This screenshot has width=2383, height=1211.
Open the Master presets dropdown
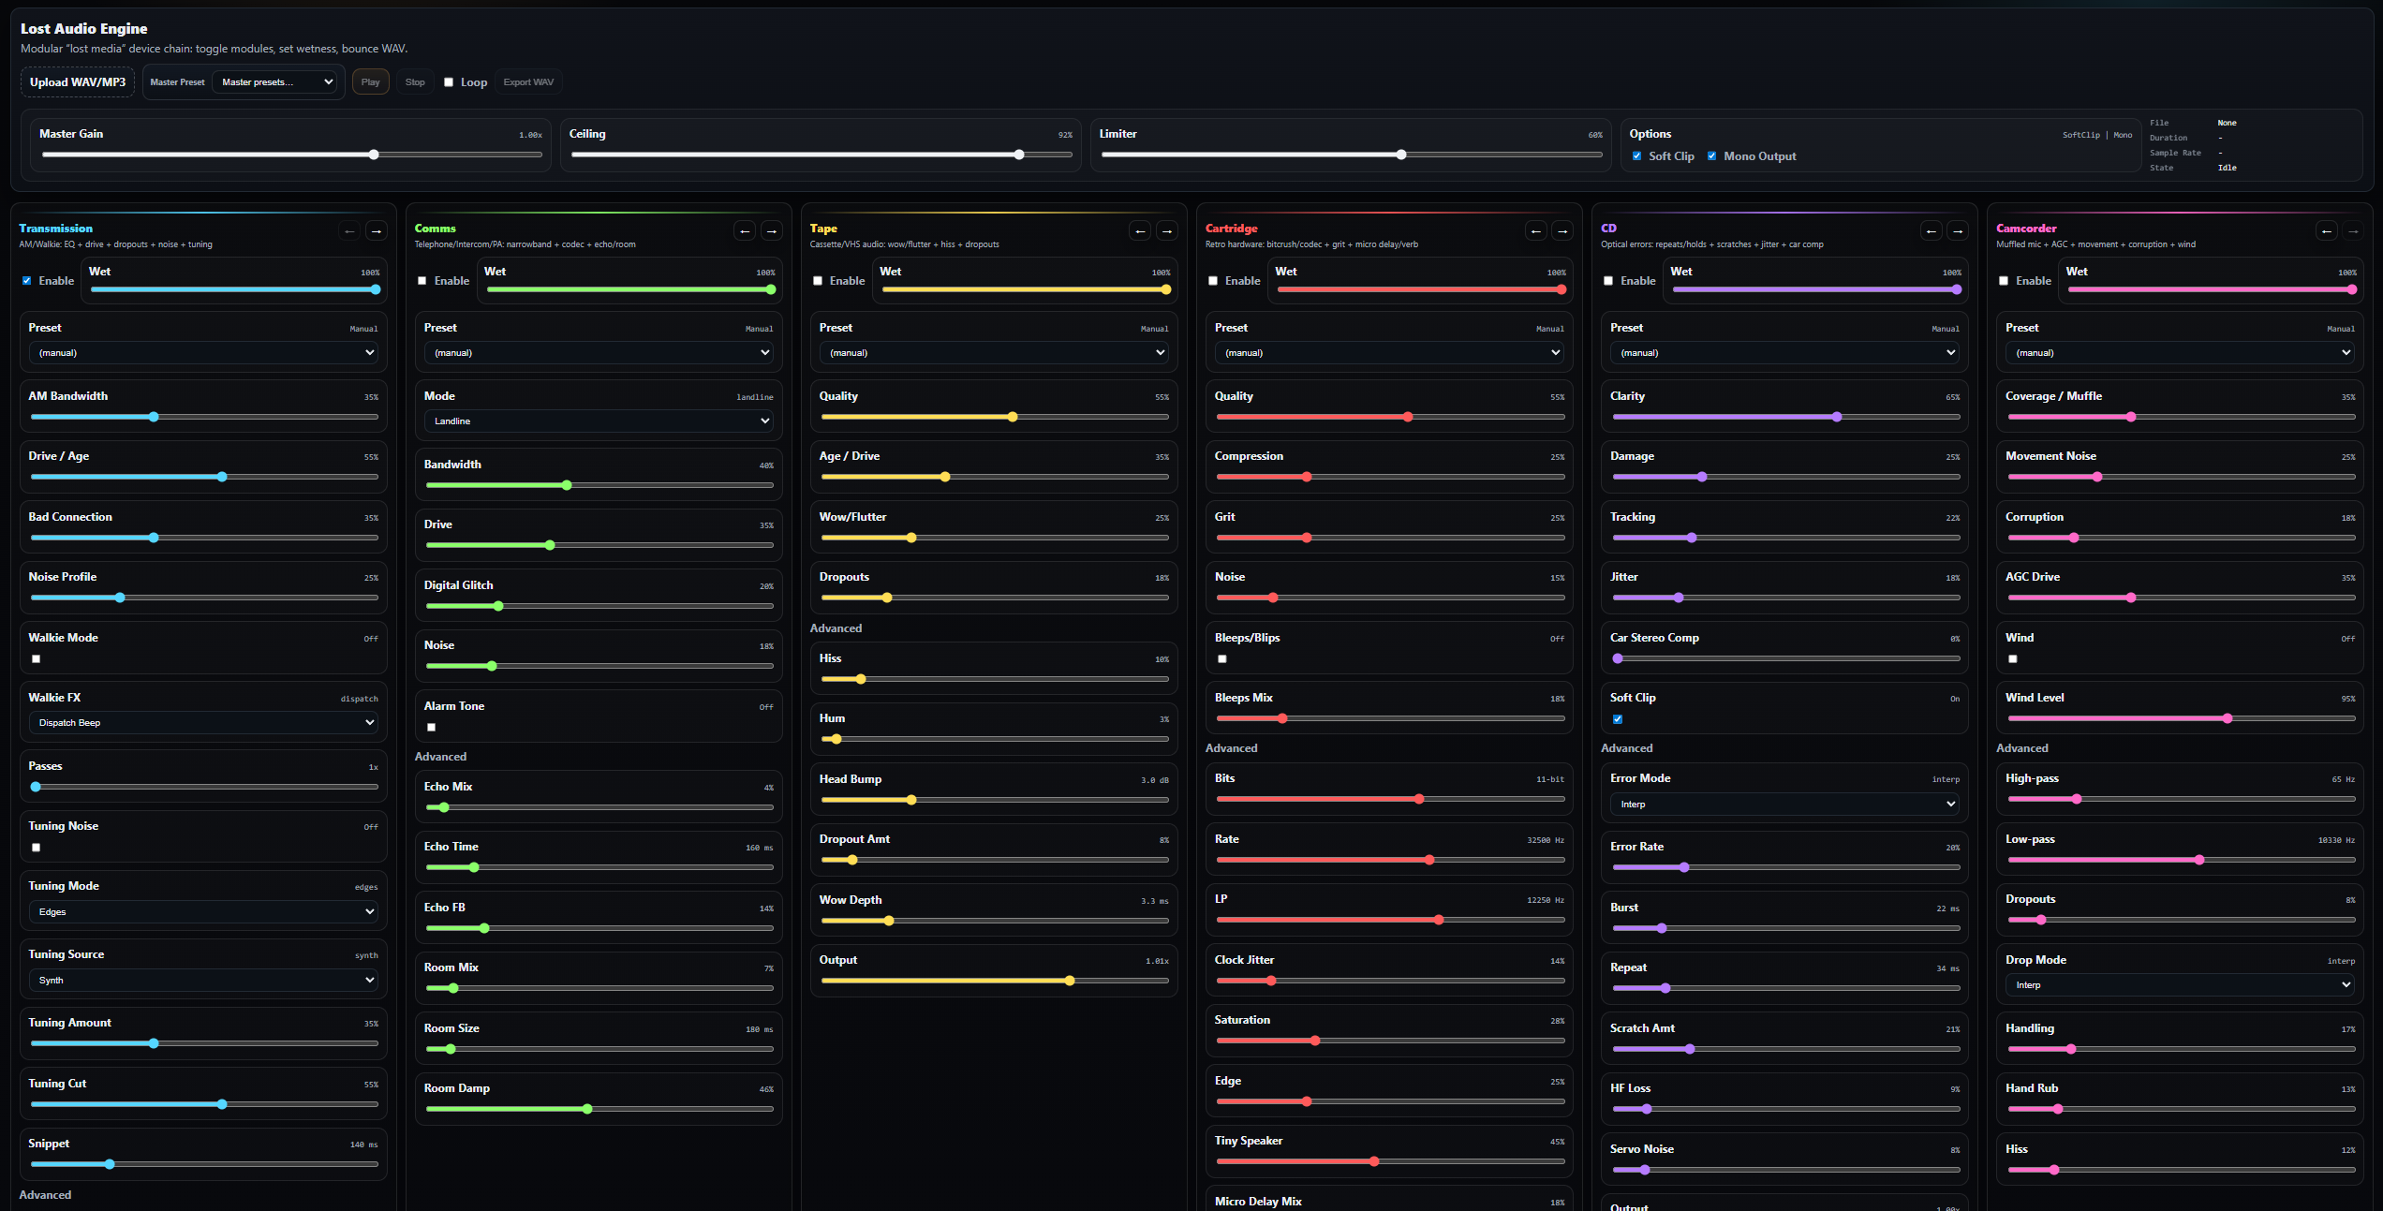[x=276, y=82]
